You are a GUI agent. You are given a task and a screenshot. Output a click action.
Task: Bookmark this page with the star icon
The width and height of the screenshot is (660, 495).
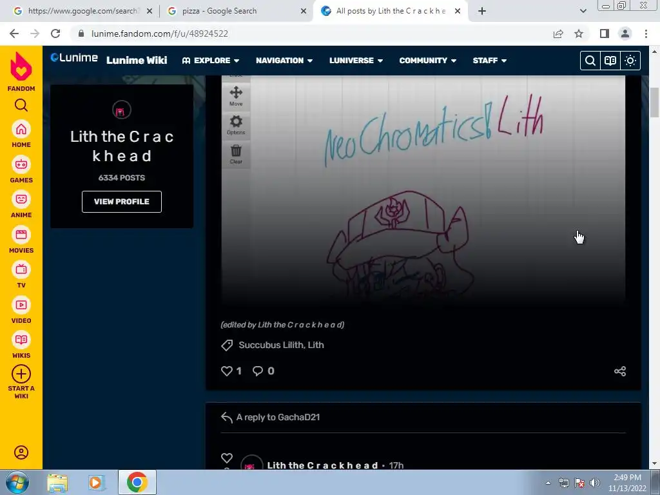point(579,34)
